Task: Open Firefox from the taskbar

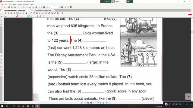Action: [x=19, y=106]
